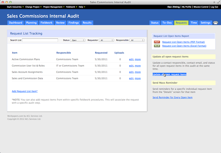Click the lock icon in title bar
The image size is (221, 153).
click(214, 2)
